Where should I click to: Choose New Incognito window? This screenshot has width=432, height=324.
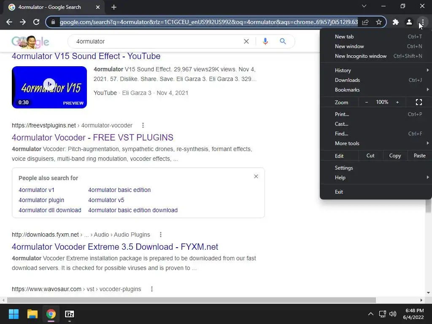[x=376, y=56]
